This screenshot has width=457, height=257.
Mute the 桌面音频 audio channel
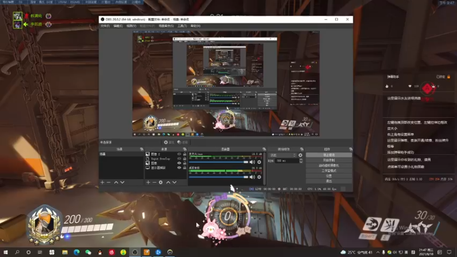252,177
